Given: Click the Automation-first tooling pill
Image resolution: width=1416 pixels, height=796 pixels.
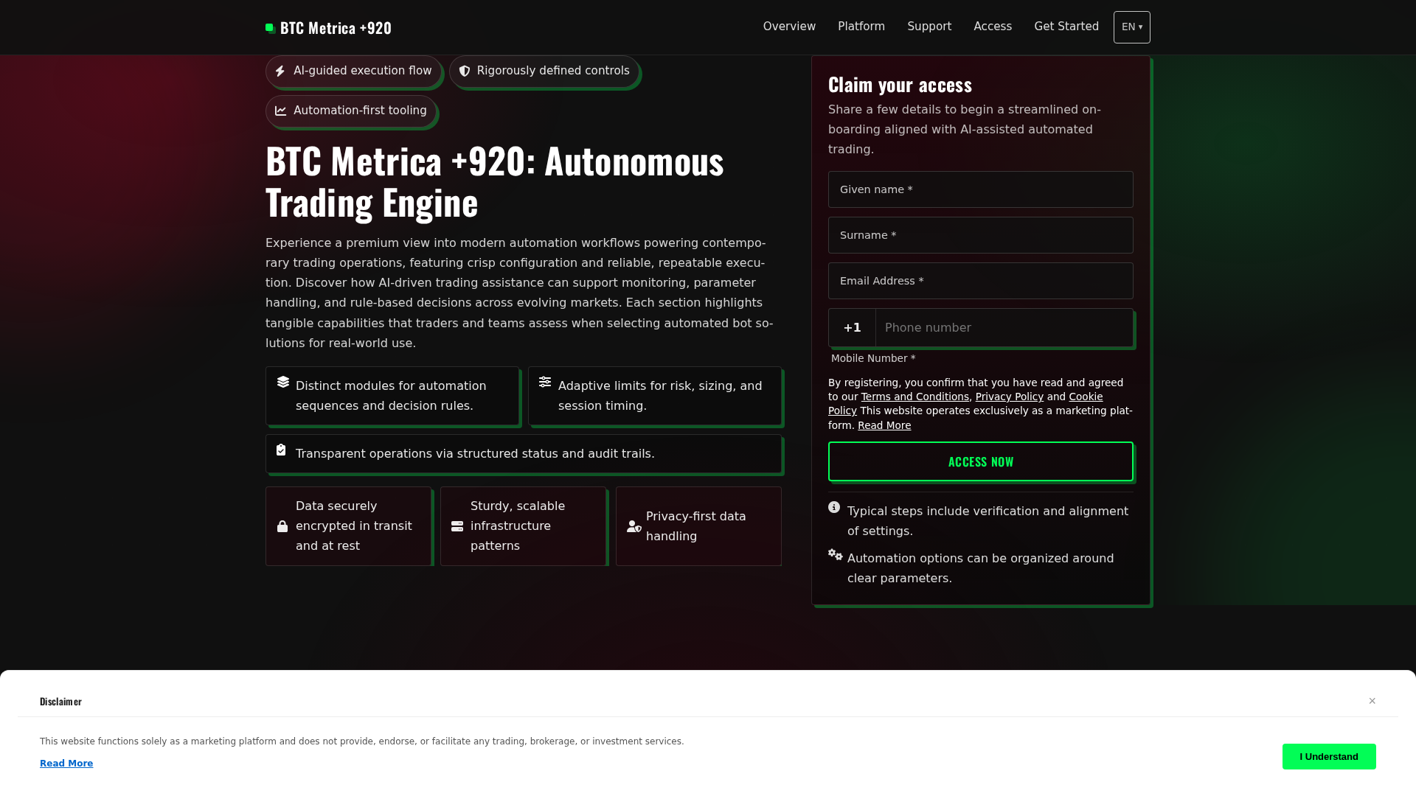Looking at the screenshot, I should click(x=351, y=111).
